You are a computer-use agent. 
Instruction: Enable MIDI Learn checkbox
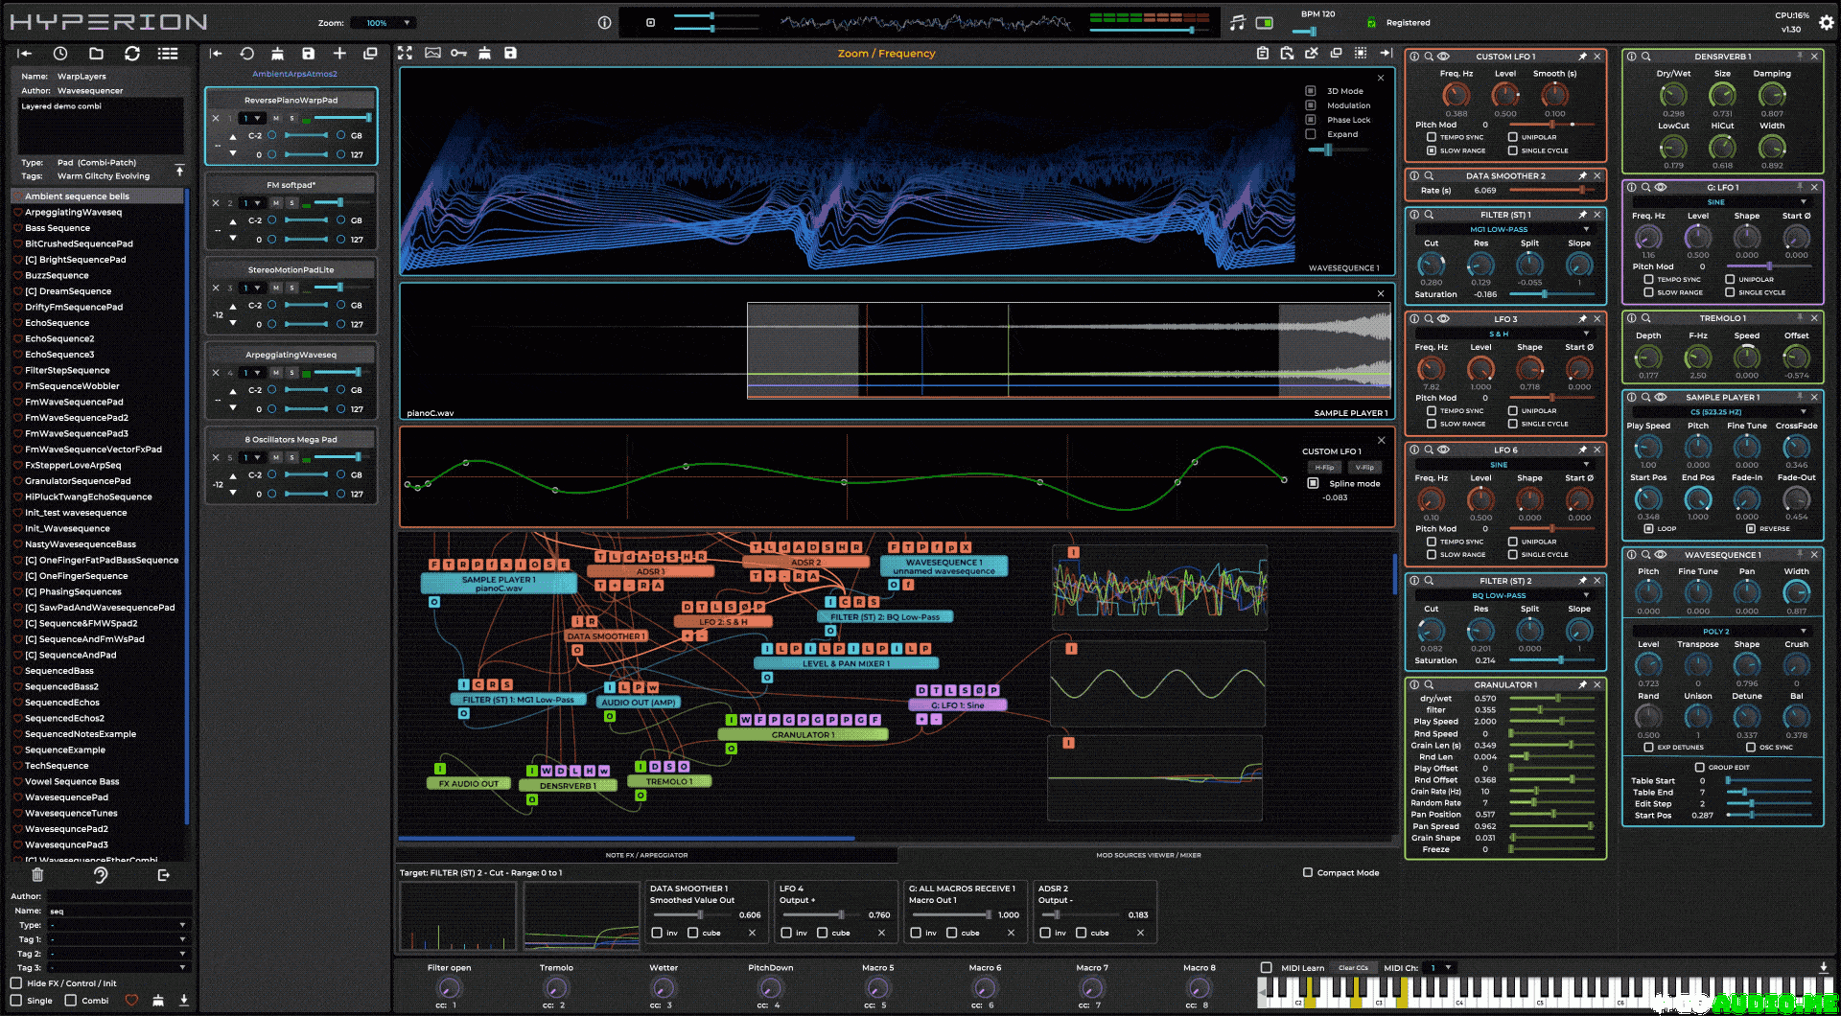pyautogui.click(x=1266, y=967)
